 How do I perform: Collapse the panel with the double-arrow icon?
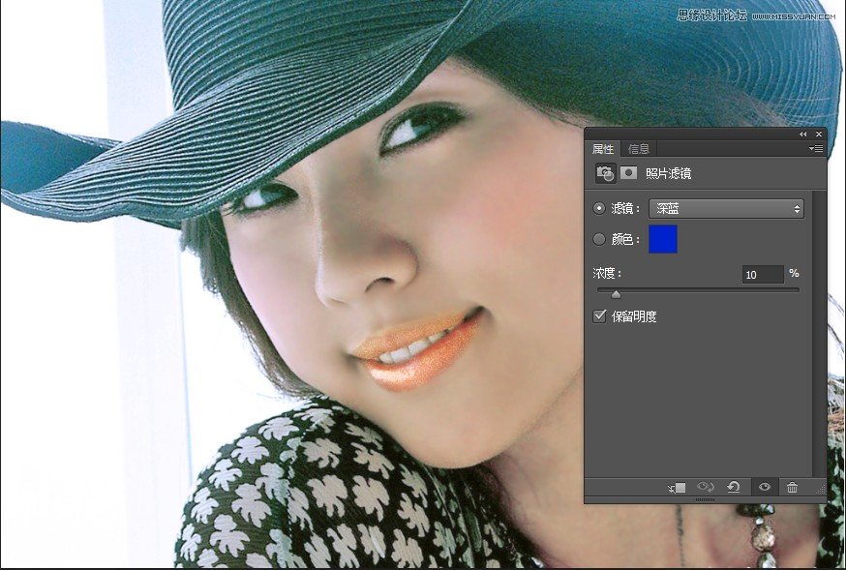803,134
